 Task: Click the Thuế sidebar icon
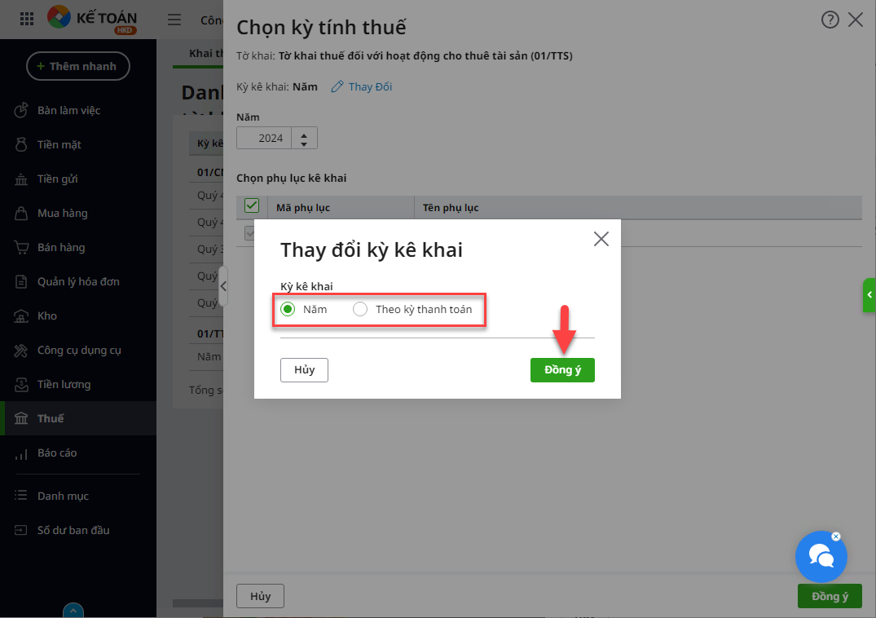(21, 418)
